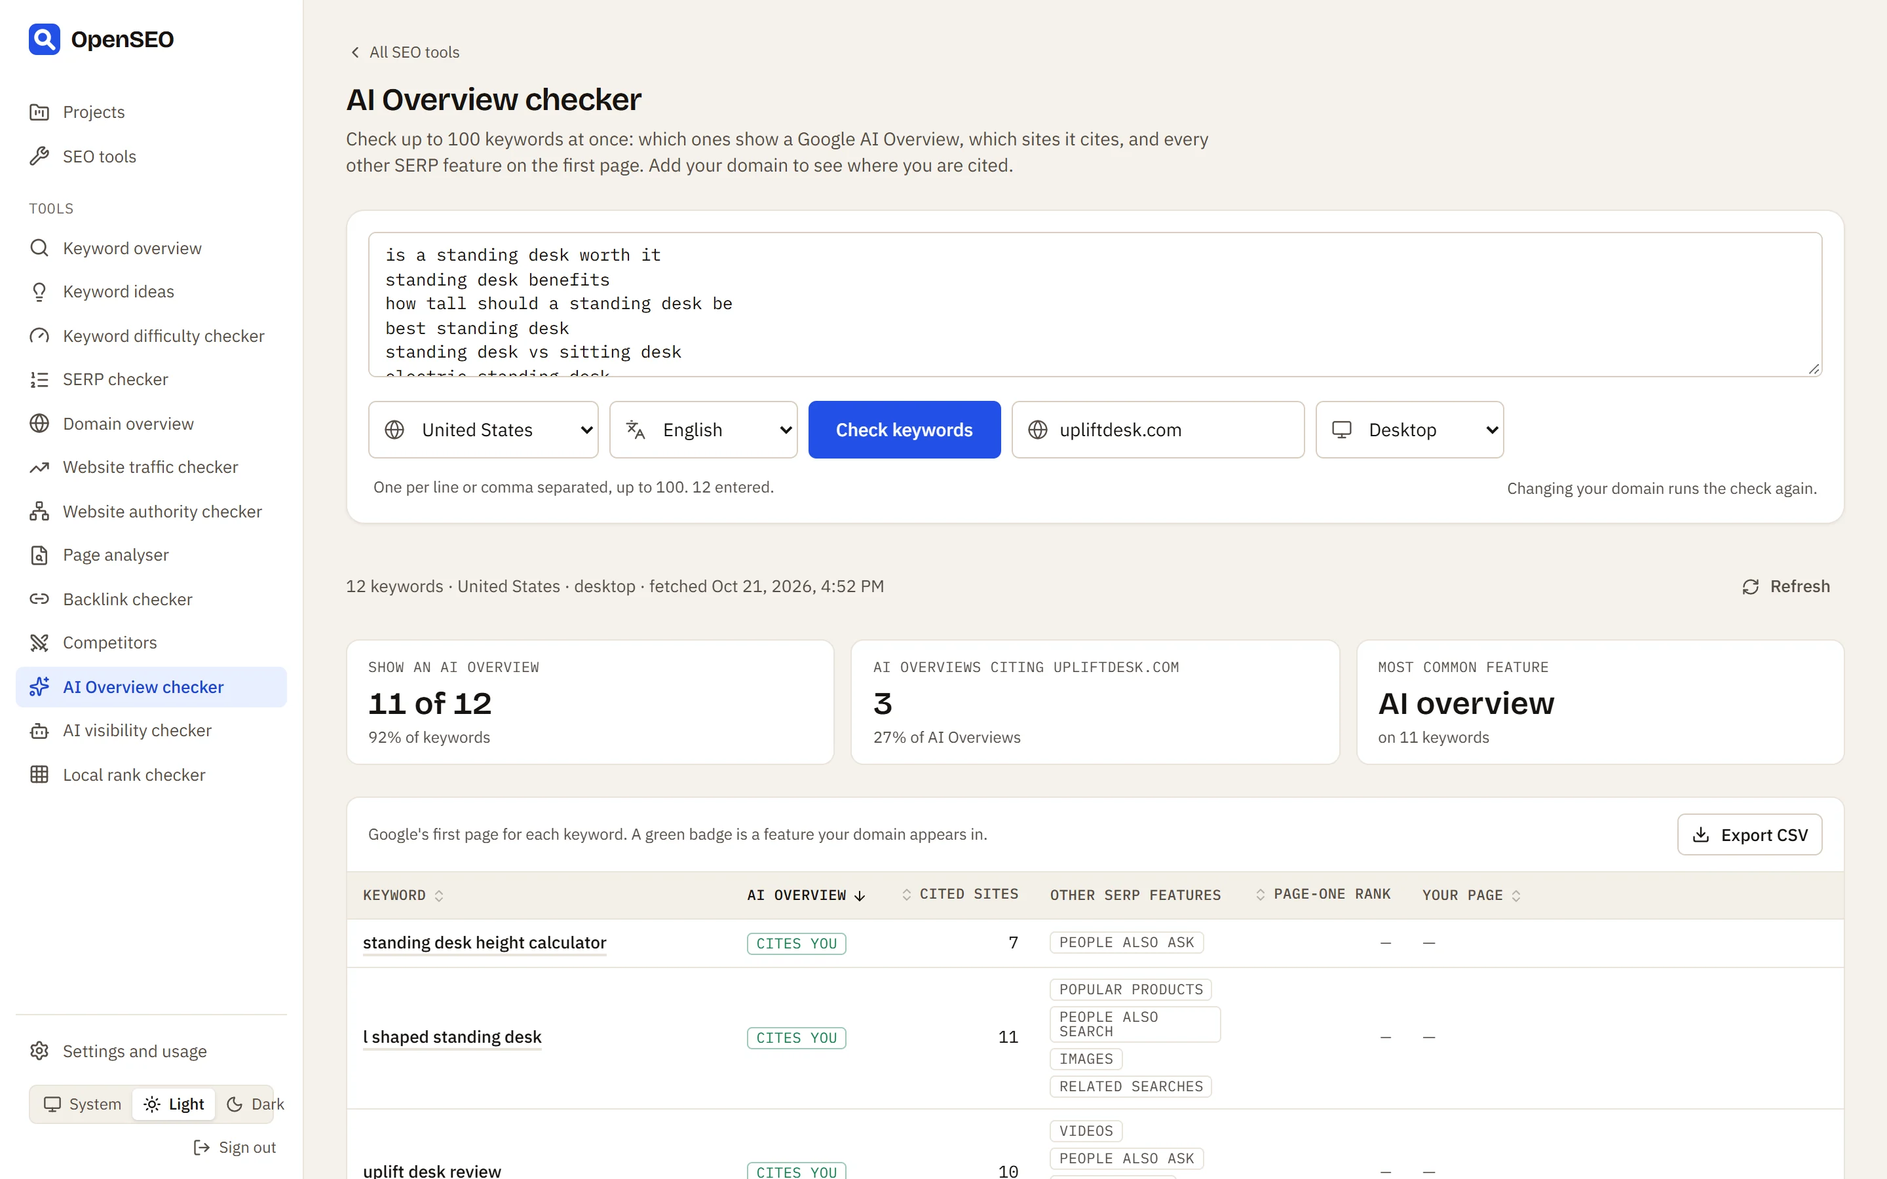Viewport: 1887px width, 1179px height.
Task: Sign out of OpenSEO
Action: [x=235, y=1148]
